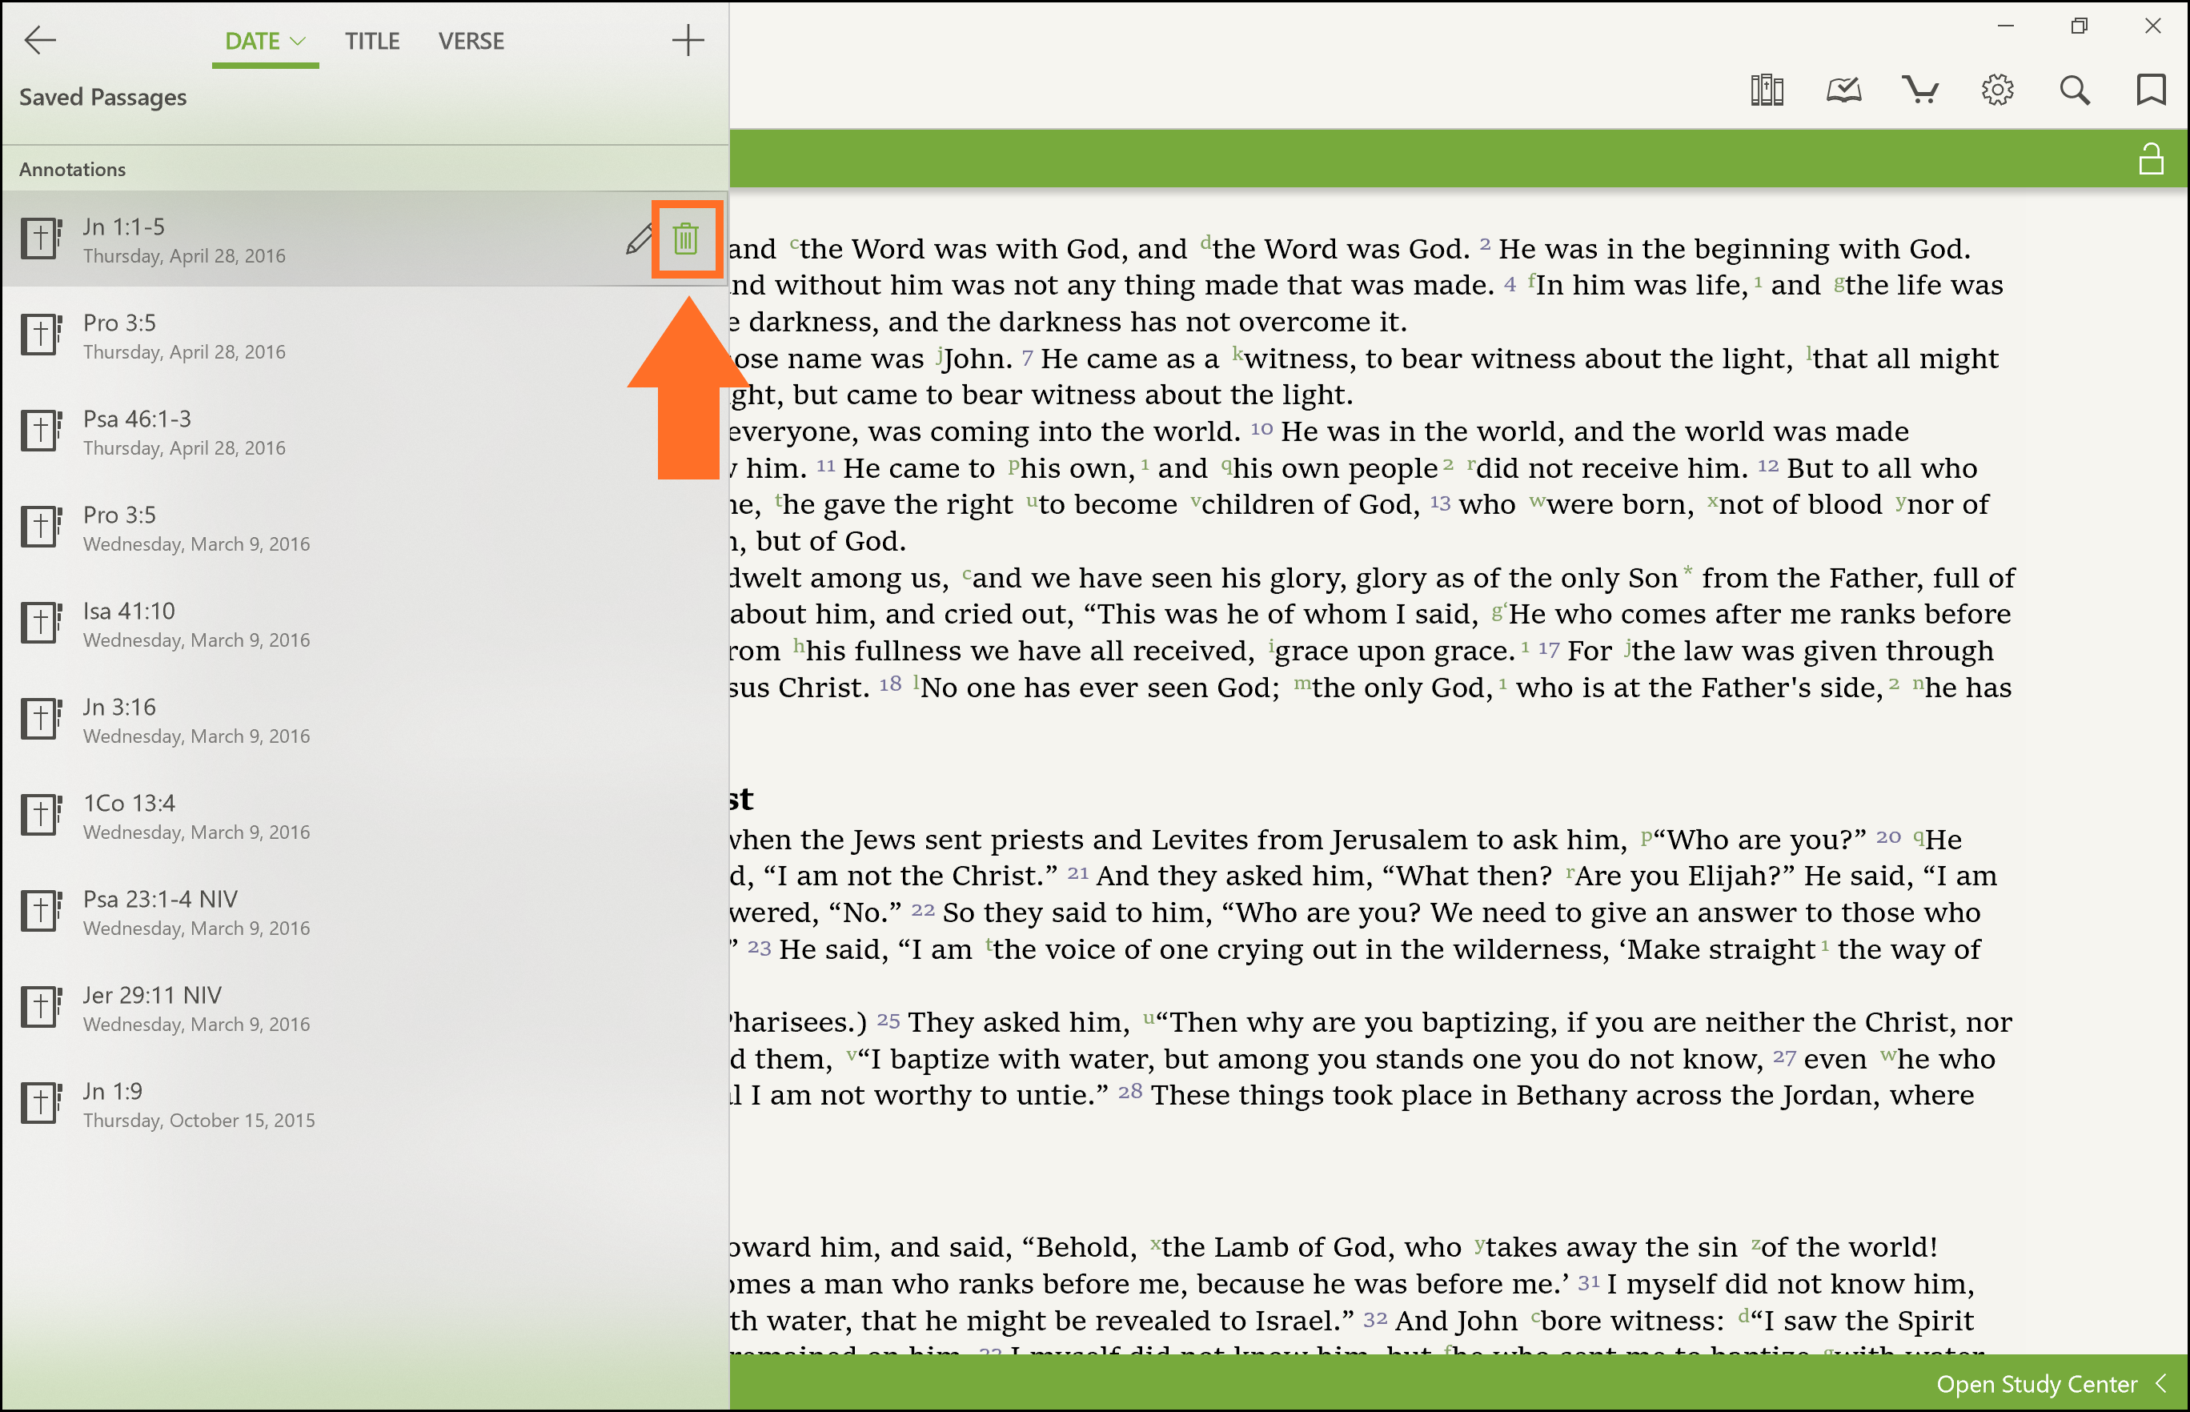Screen dimensions: 2190x1412
Task: Select the Psa 46:1-3 saved passage
Action: click(138, 419)
